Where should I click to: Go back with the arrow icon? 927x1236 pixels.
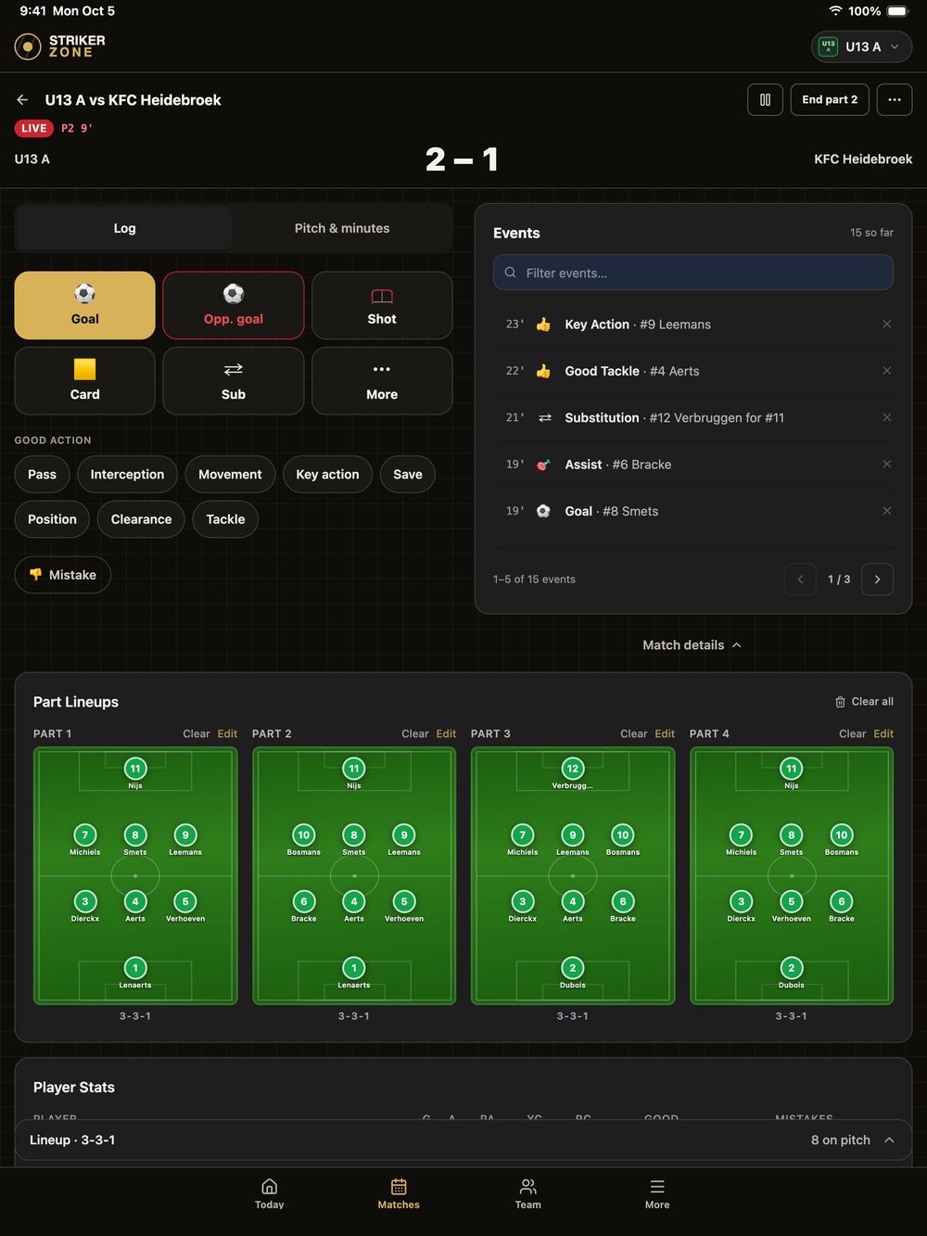click(22, 100)
